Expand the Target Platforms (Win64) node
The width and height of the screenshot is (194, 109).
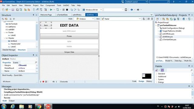(158, 31)
